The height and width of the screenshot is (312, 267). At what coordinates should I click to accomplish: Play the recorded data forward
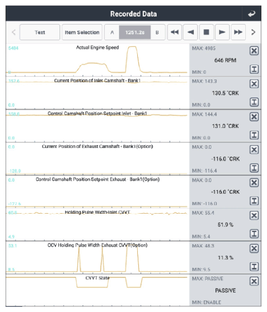tap(222, 32)
